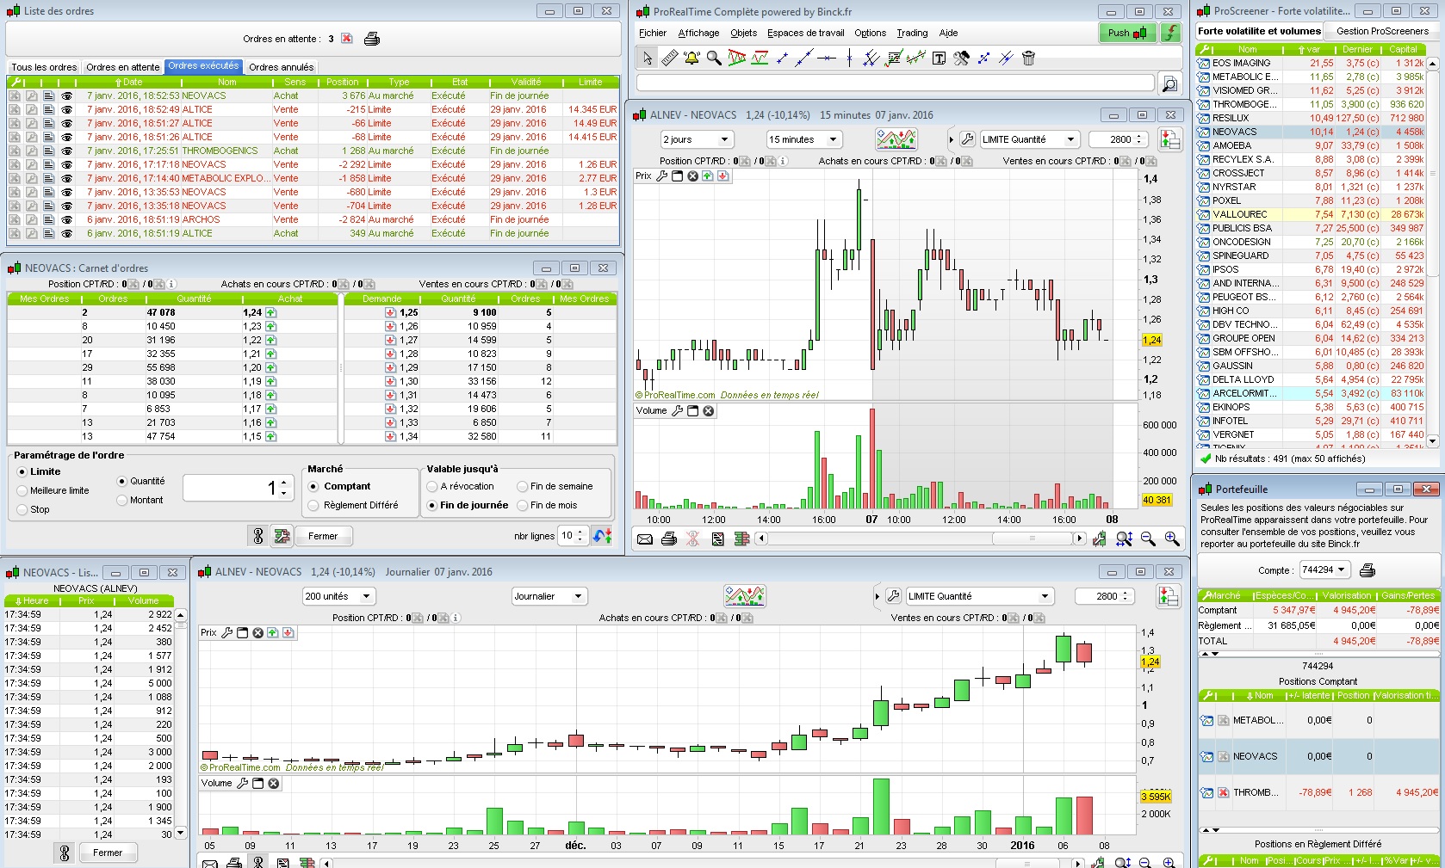Screen dimensions: 1445x868
Task: Open the Aide menu
Action: pyautogui.click(x=948, y=33)
